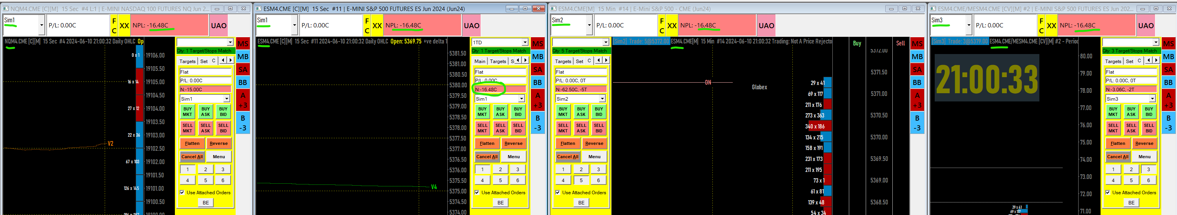
Task: Click XX button in NQM4 window header
Action: (x=124, y=25)
